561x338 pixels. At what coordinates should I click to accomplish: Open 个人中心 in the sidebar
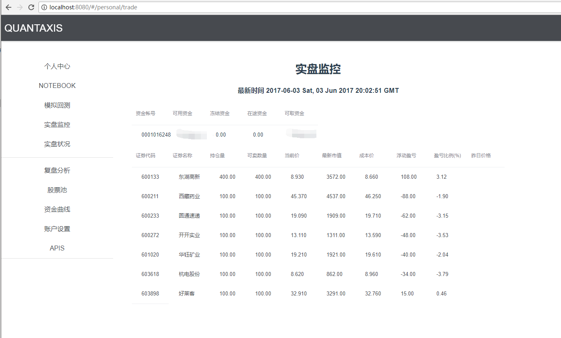(x=57, y=66)
